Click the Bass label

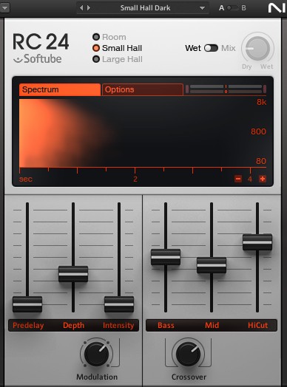[166, 325]
